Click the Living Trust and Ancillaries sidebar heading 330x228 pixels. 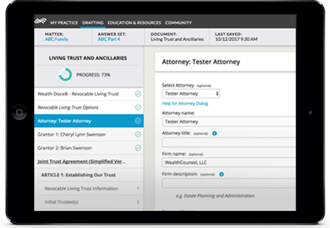[88, 58]
